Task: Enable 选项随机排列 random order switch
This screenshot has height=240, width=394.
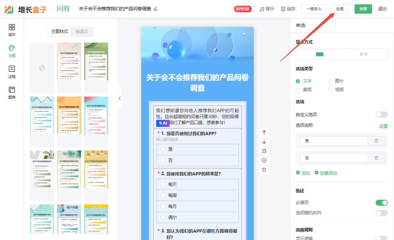Action: (x=381, y=213)
